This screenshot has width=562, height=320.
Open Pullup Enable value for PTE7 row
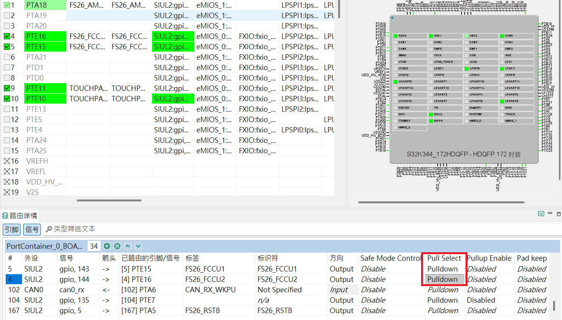pyautogui.click(x=489, y=300)
